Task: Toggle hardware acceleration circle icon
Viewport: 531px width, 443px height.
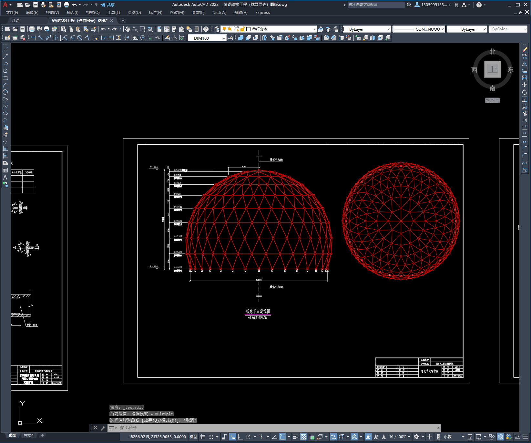Action: tap(501, 437)
